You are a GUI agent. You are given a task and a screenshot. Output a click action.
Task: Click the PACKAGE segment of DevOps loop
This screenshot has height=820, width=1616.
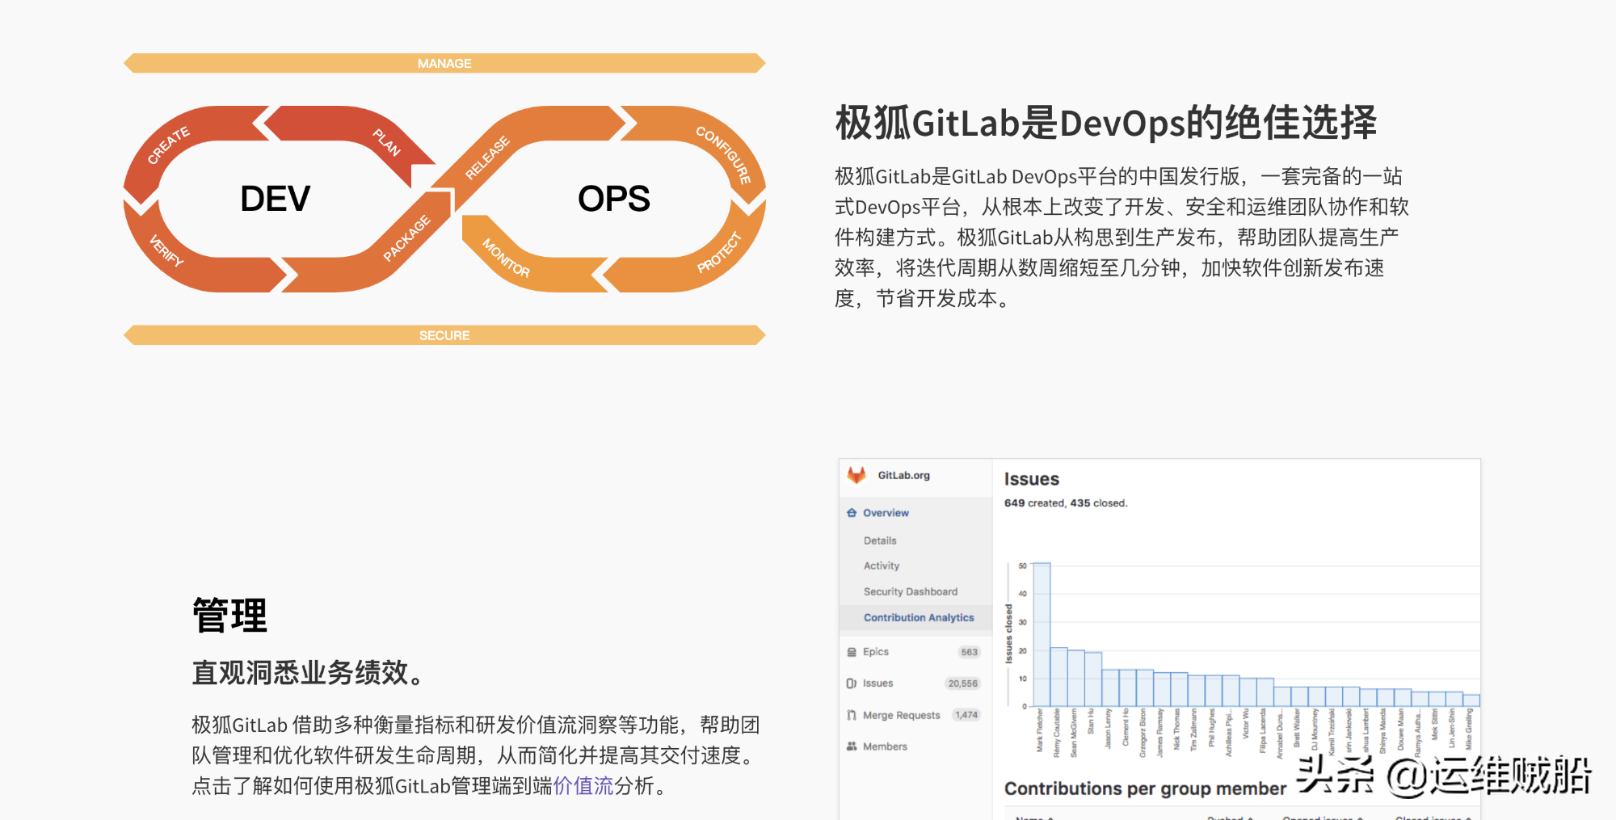pyautogui.click(x=406, y=239)
